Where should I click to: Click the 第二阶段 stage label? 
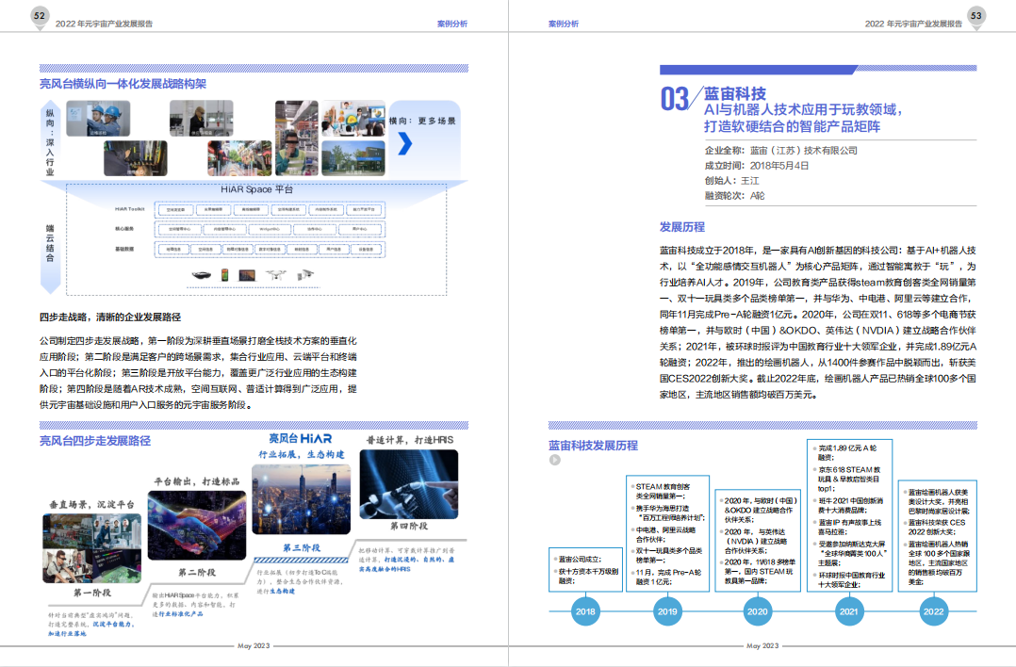click(x=197, y=573)
